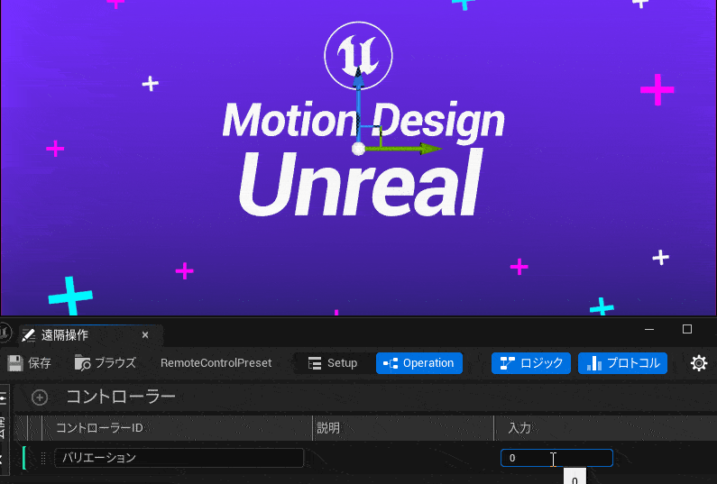Image resolution: width=717 pixels, height=484 pixels.
Task: Grab the drag handle of バリエーション row
Action: [43, 458]
